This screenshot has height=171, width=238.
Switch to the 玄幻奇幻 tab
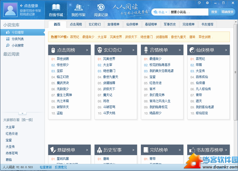pyautogui.click(x=95, y=24)
